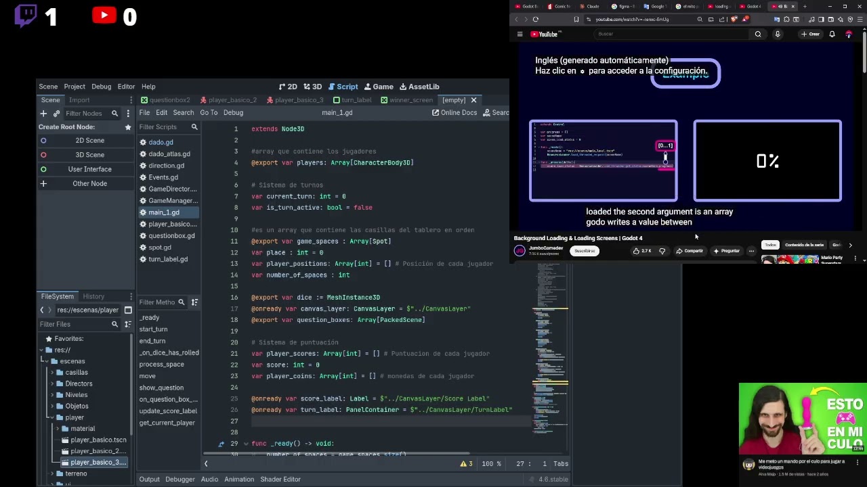Jump to process_space method
Viewport: 867px width, 487px height.
pyautogui.click(x=161, y=365)
